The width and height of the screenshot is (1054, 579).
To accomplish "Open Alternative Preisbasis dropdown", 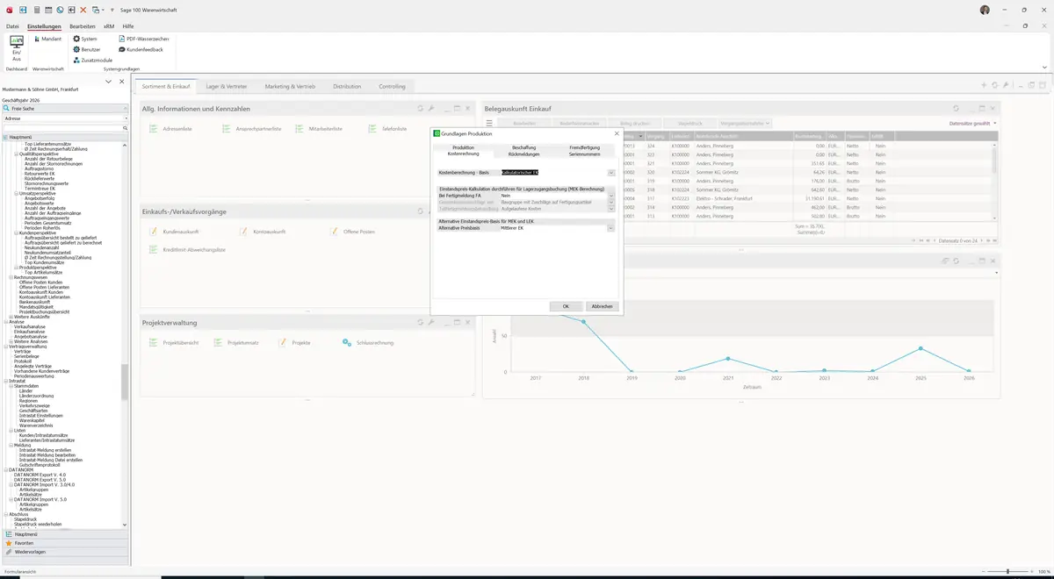I will 611,228.
